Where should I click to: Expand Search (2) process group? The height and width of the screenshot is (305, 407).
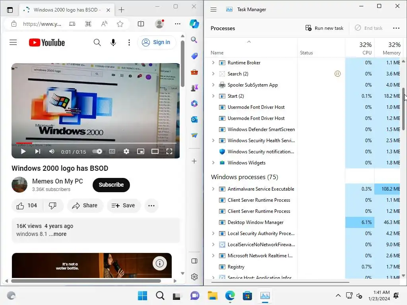213,73
